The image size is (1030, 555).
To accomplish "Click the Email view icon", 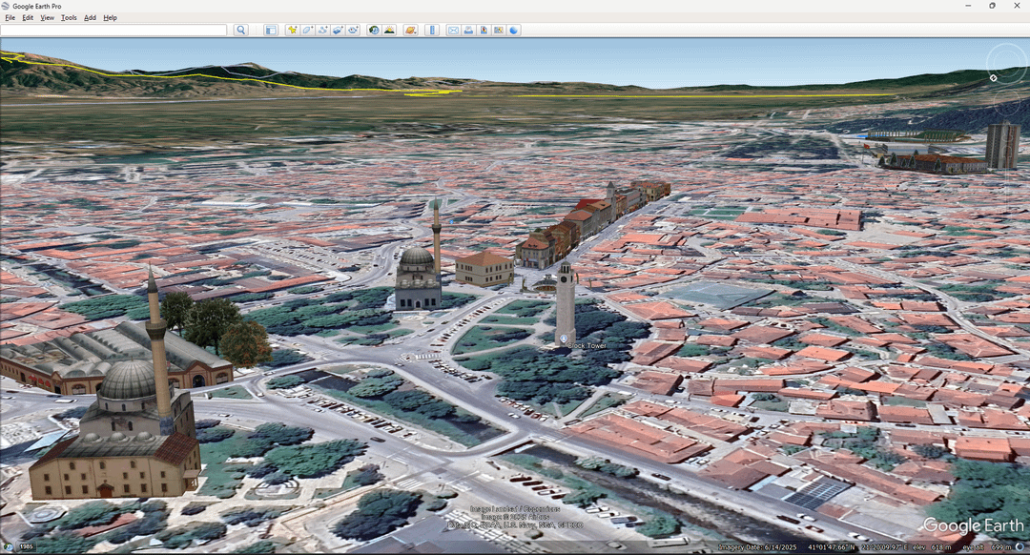I will click(453, 31).
